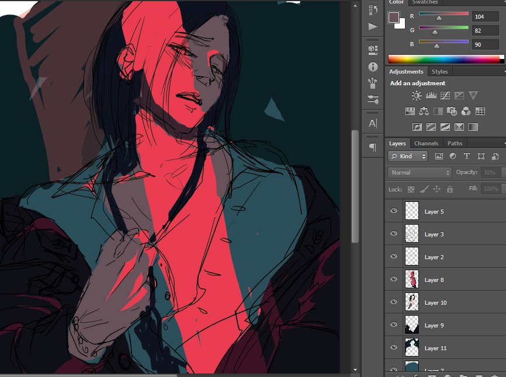Filter layers by shape layers icon

[x=481, y=156]
